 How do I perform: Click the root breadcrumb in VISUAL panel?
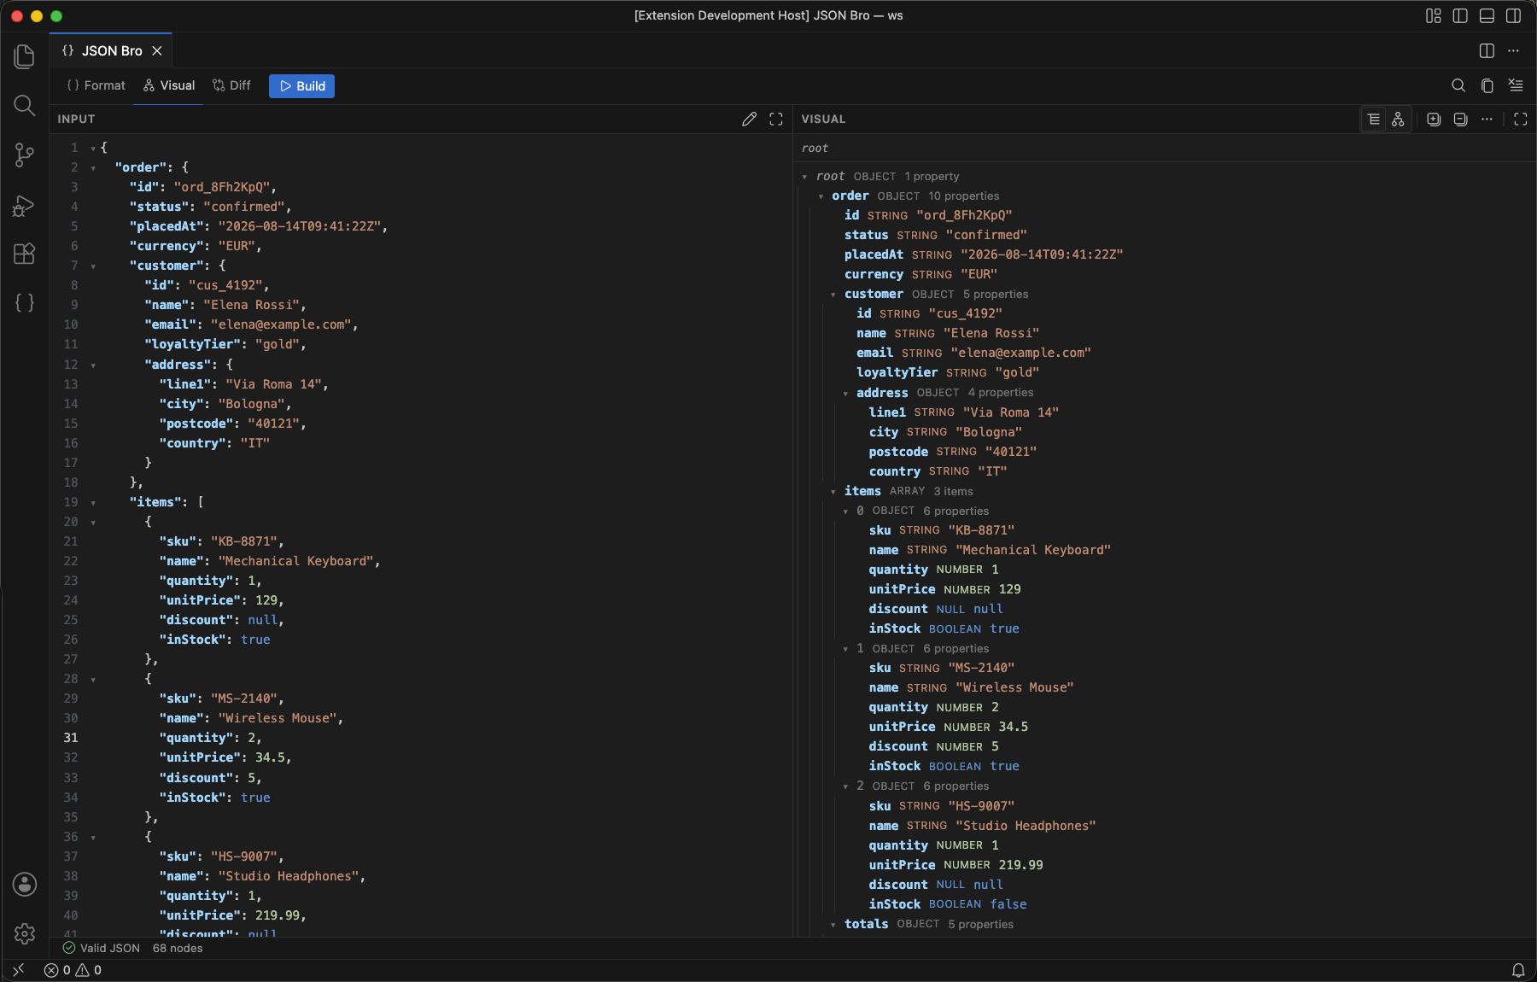point(815,148)
